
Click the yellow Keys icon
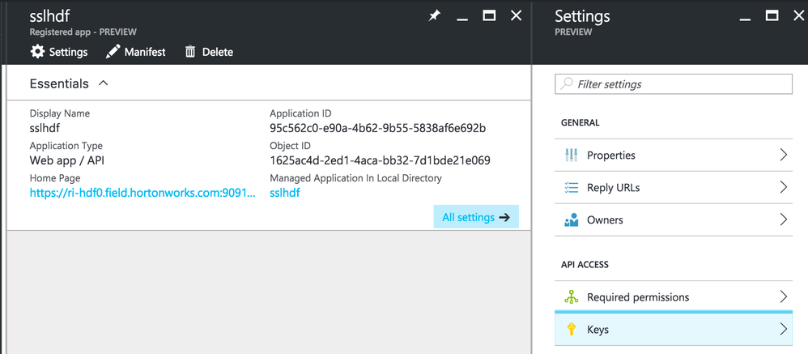(x=571, y=330)
